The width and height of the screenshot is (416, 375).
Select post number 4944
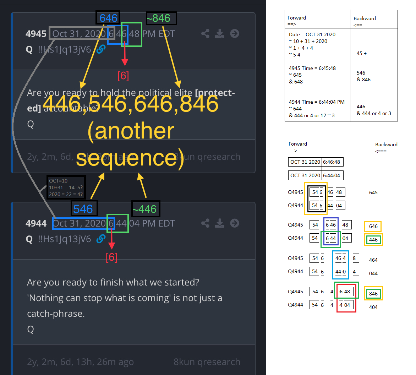click(x=36, y=223)
